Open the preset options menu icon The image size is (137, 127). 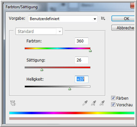coord(103,18)
